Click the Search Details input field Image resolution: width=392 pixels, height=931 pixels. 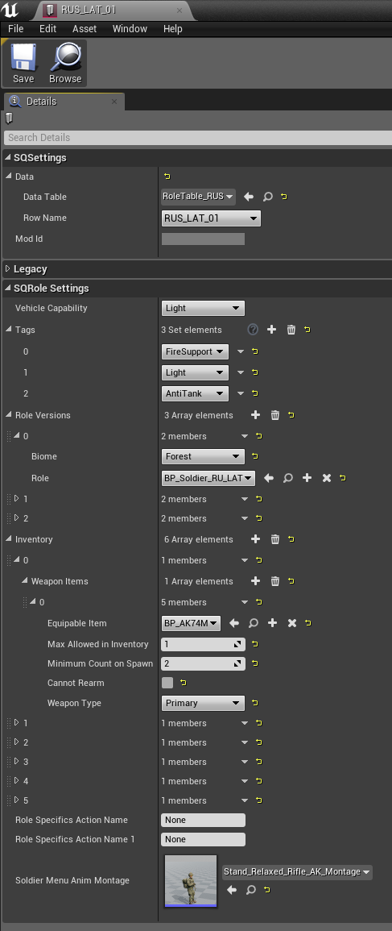(197, 138)
